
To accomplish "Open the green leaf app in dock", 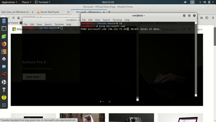I will [x=4, y=36].
